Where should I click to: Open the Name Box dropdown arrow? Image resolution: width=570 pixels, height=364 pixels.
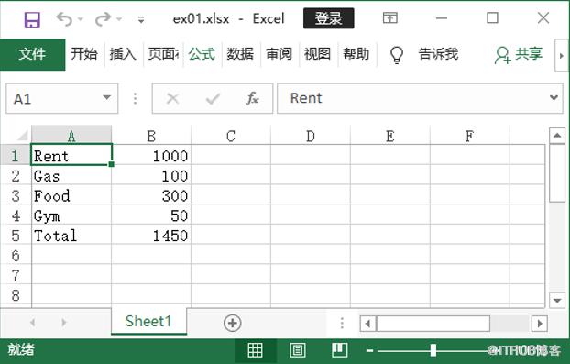(107, 98)
